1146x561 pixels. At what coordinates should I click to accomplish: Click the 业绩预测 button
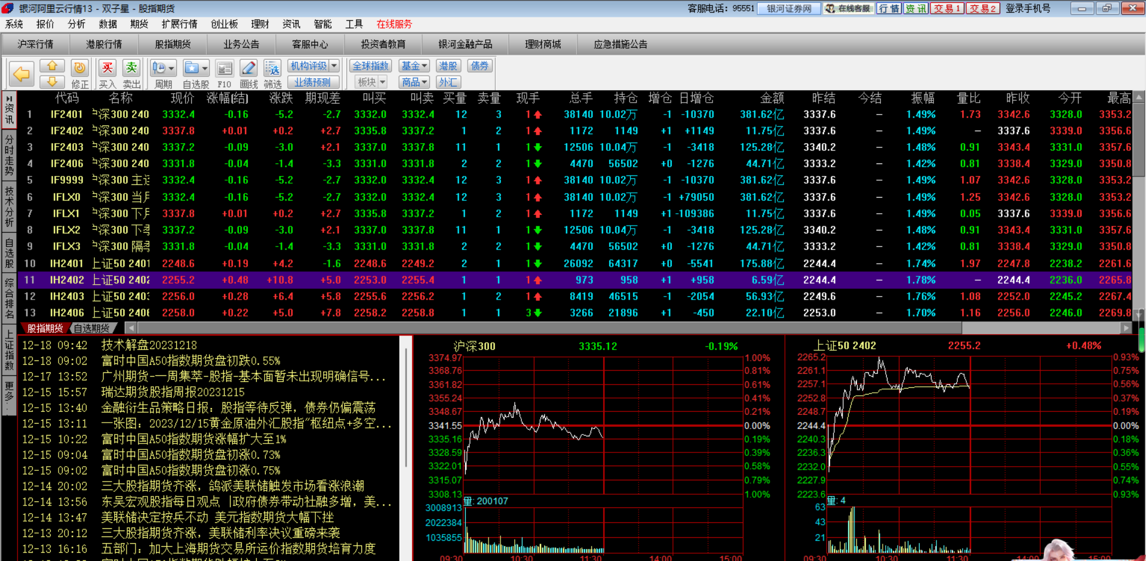point(313,82)
